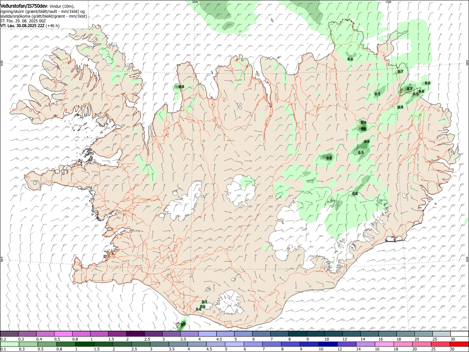Pick the darkest purple swatch starting at 2
The width and height of the screenshot is (469, 352).
[x=135, y=334]
